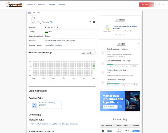
Task: Go to the Practice menu
Action: pyautogui.click(x=41, y=5)
